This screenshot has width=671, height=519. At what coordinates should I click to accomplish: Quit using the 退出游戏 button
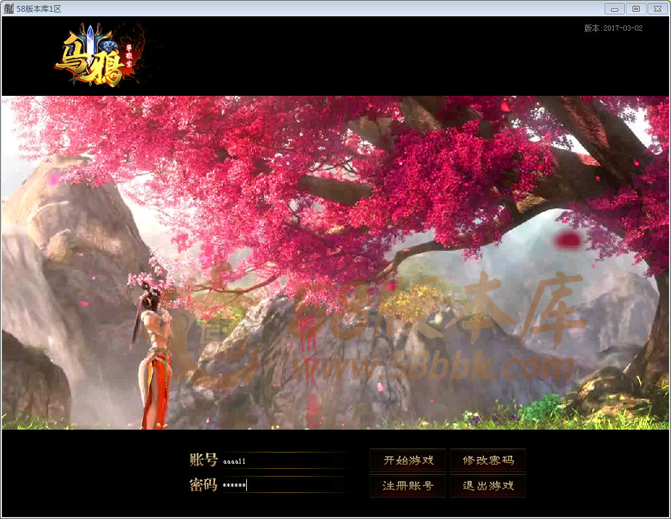(x=488, y=486)
